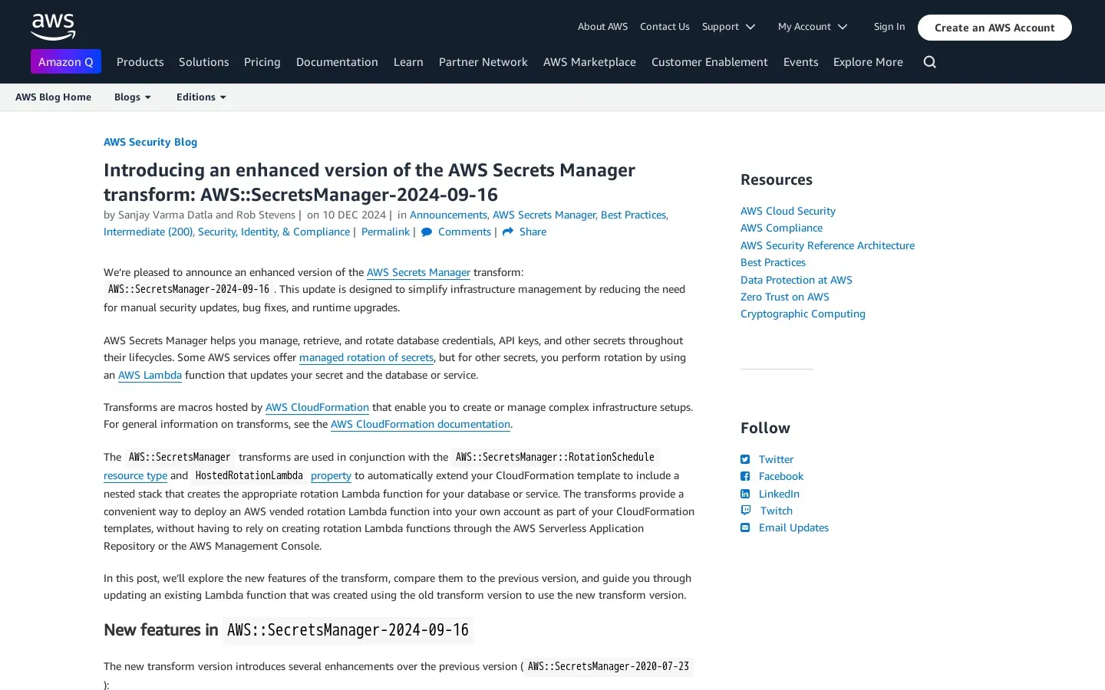Expand the My Account dropdown
This screenshot has width=1105, height=690.
[x=812, y=27]
